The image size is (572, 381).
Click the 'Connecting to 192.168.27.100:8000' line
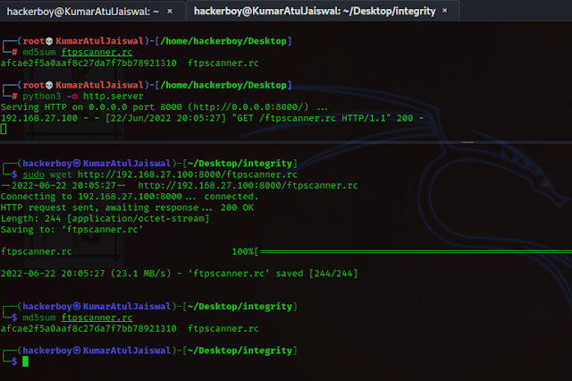[x=130, y=197]
